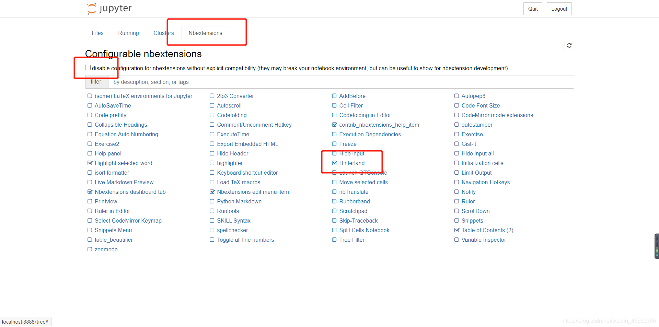Screen dimensions: 659x327
Task: Enable the ExecuteTime checkbox
Action: pyautogui.click(x=212, y=134)
